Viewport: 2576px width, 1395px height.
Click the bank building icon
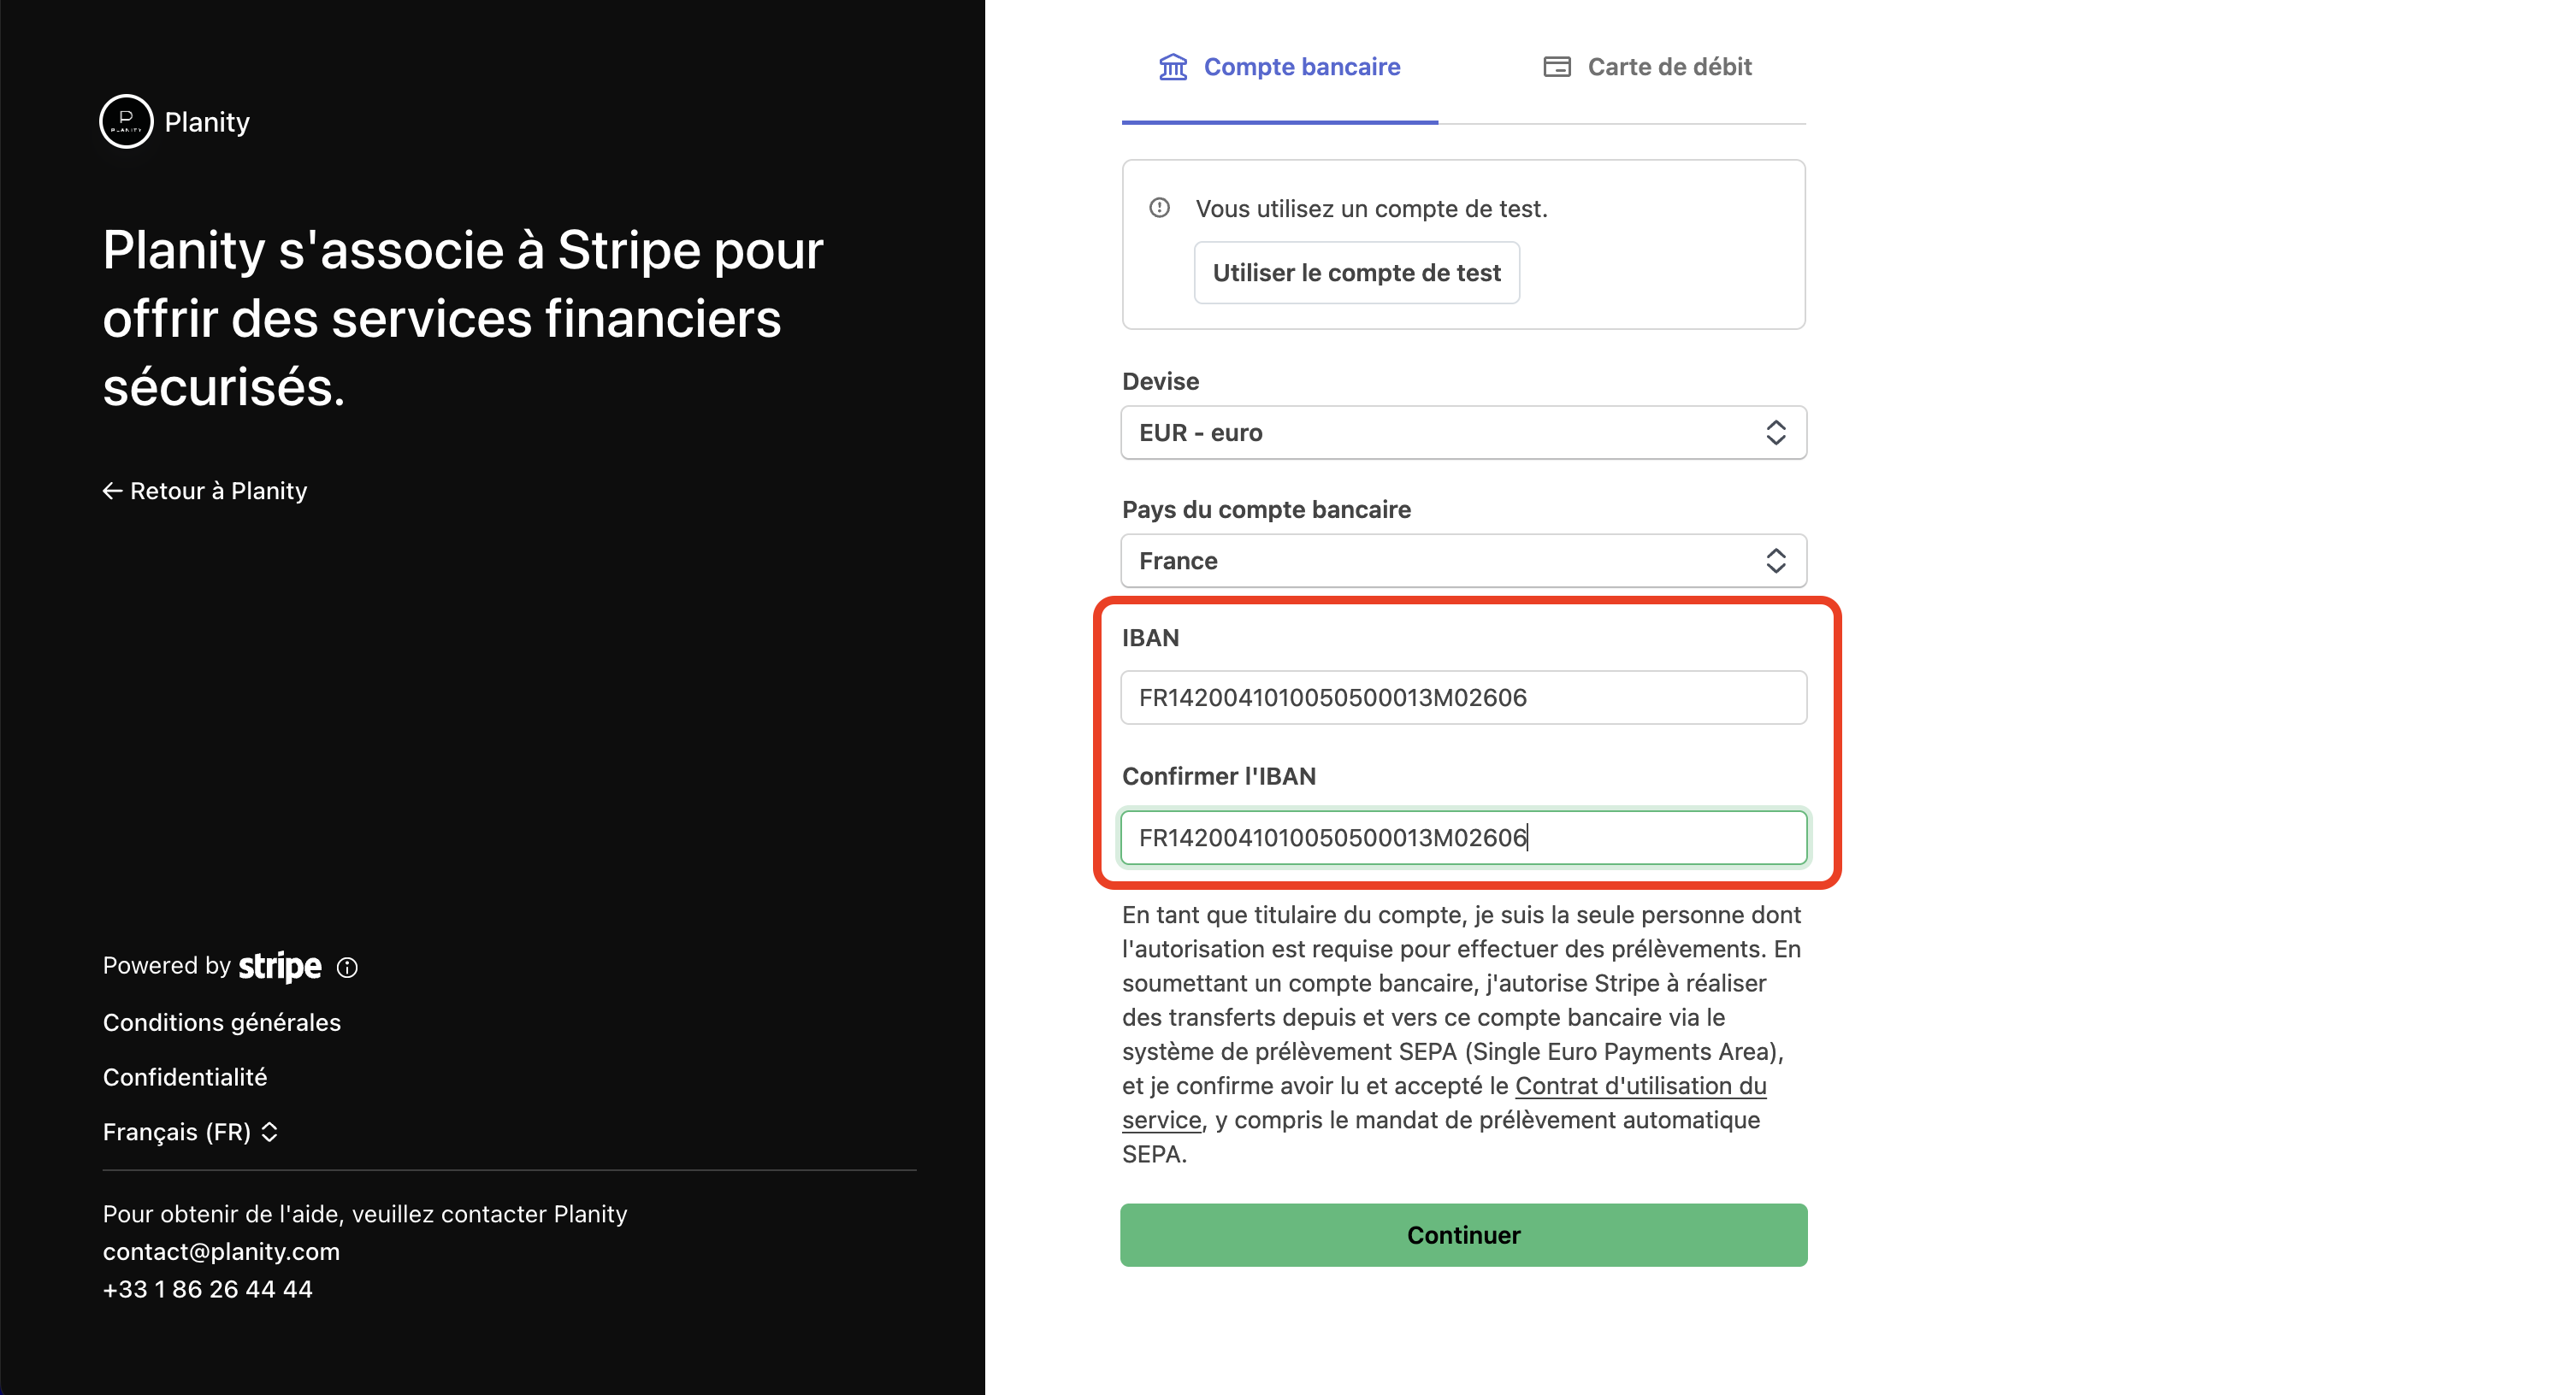tap(1173, 67)
